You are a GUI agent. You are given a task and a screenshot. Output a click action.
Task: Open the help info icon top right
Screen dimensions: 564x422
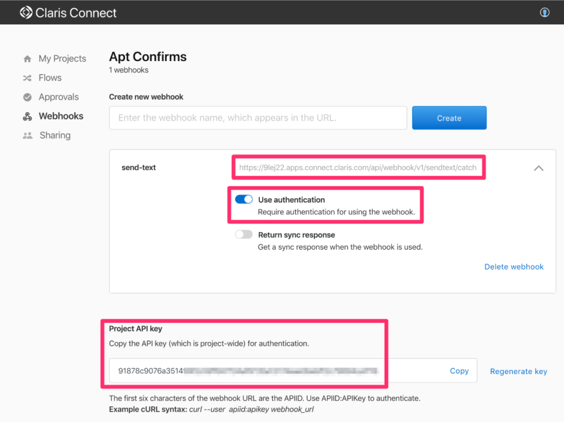tap(544, 12)
